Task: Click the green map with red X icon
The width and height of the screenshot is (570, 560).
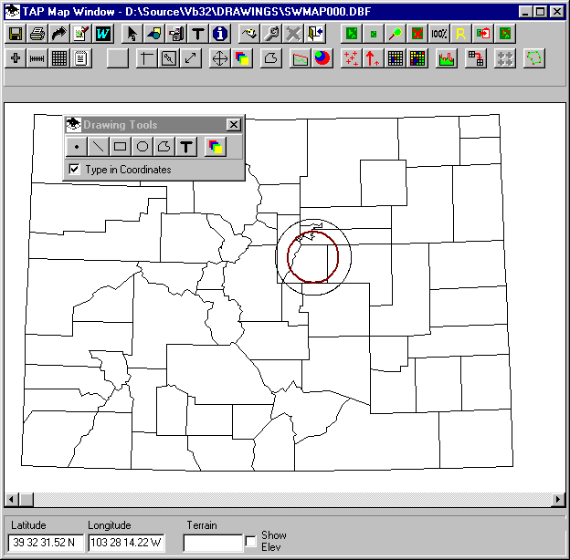Action: (417, 34)
